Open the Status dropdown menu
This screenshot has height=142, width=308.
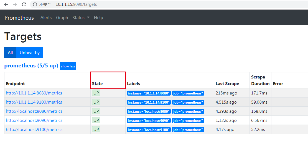point(81,17)
